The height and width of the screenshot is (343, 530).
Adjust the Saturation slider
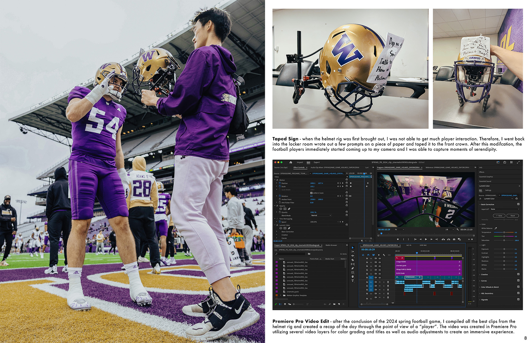(x=504, y=240)
